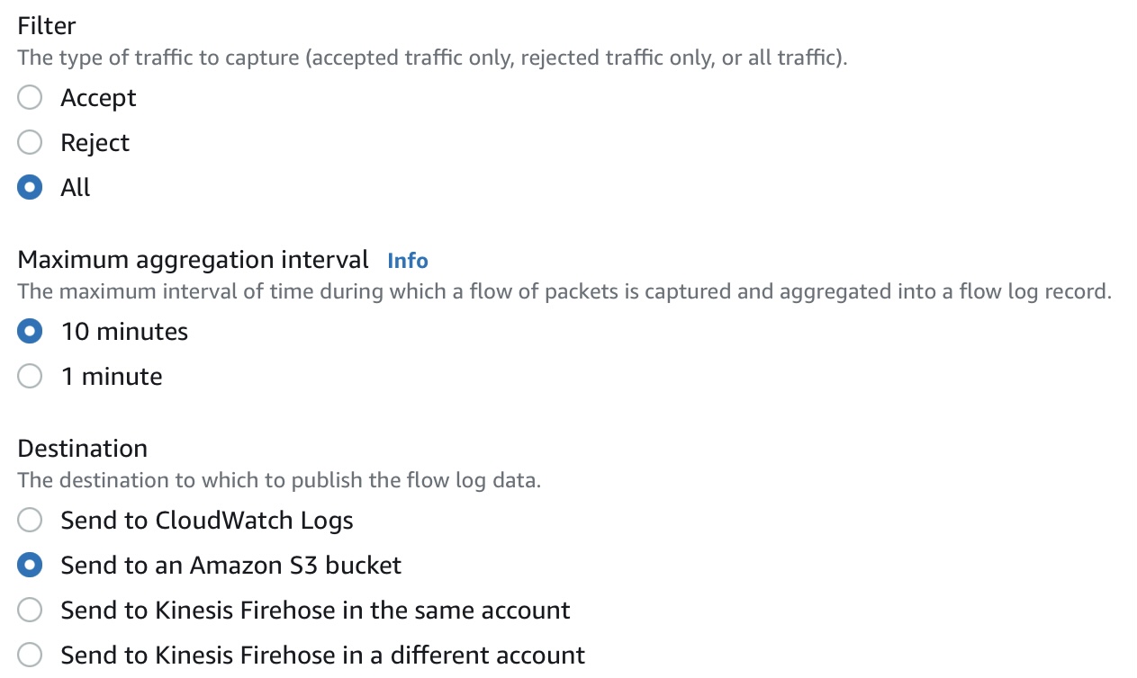Choose the Reject traffic filter option
Image resolution: width=1137 pixels, height=678 pixels.
[x=30, y=142]
